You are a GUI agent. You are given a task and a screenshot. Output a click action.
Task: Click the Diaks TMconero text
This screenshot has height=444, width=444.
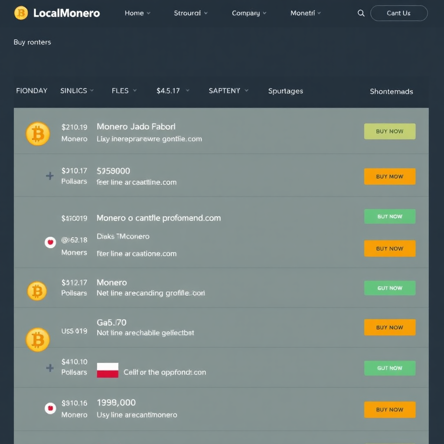123,236
